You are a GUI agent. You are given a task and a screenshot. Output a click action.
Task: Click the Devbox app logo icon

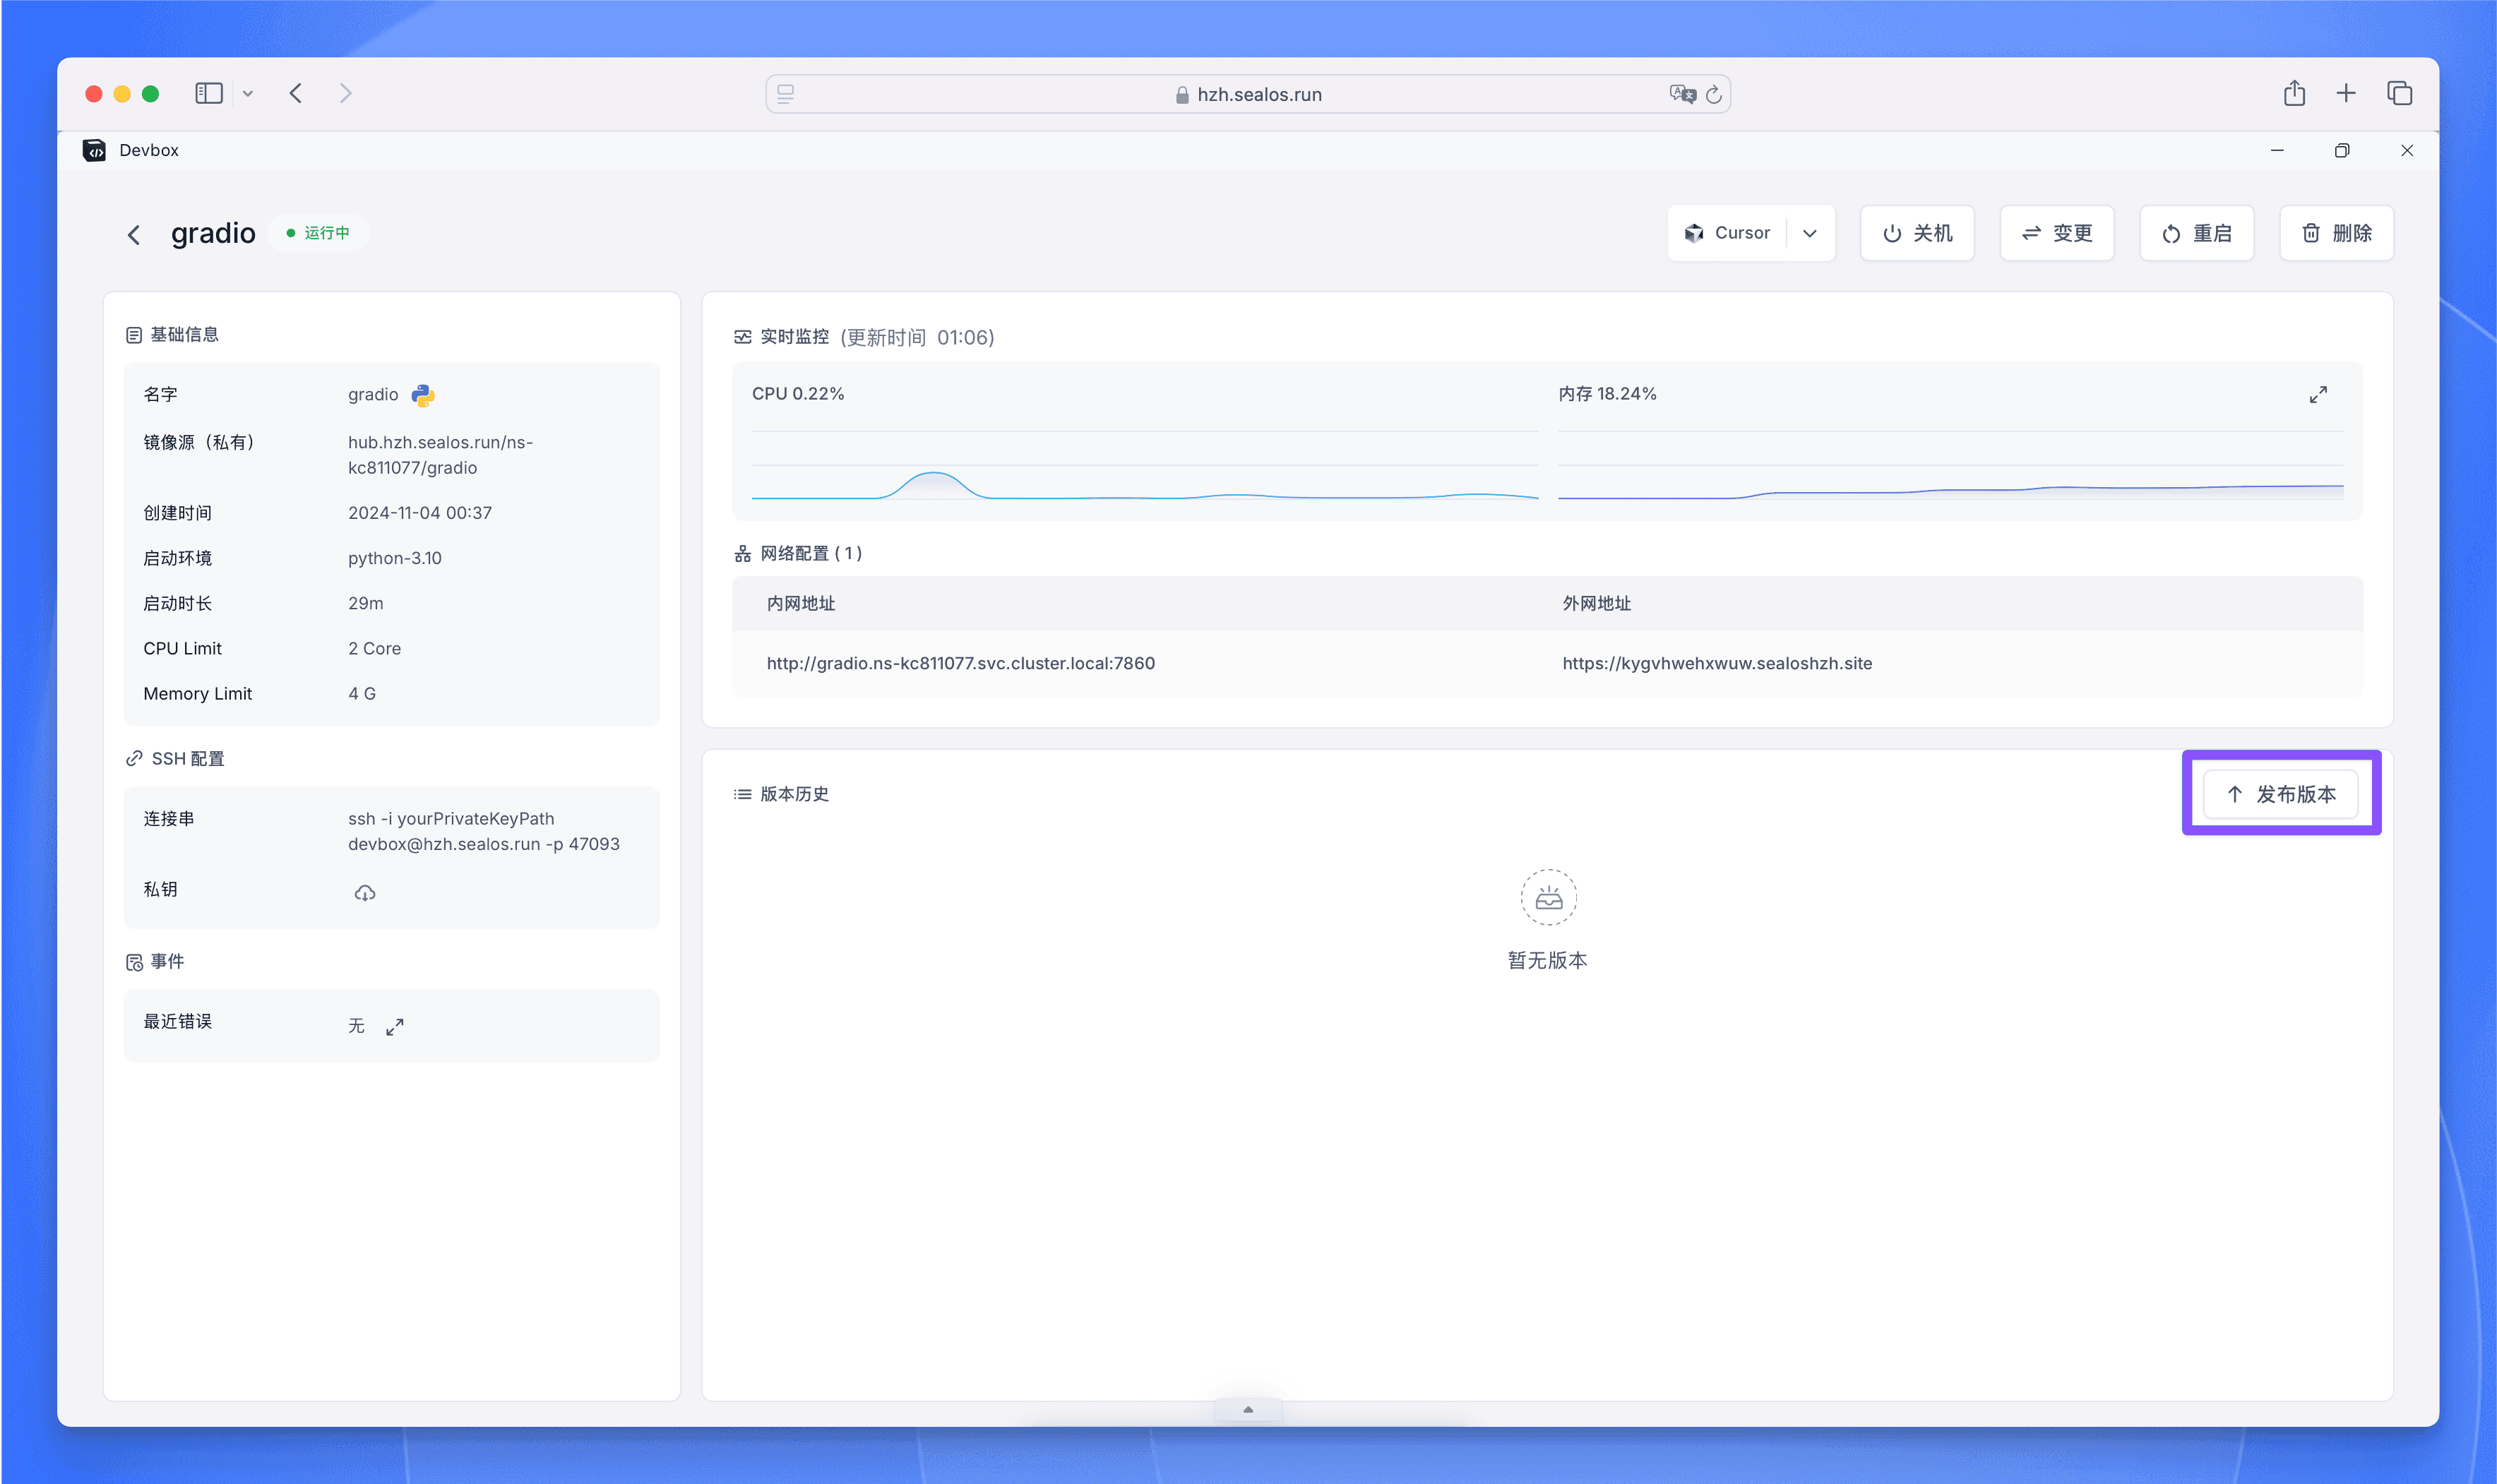(94, 150)
